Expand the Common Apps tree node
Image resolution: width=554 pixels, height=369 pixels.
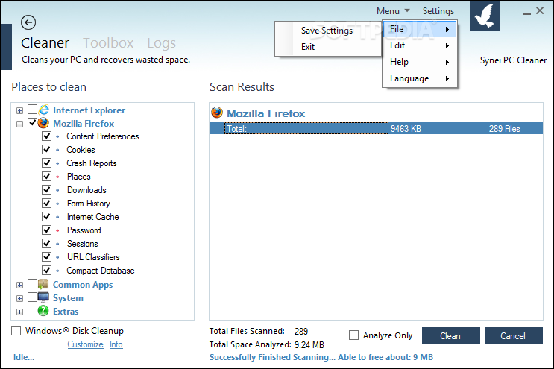click(20, 285)
